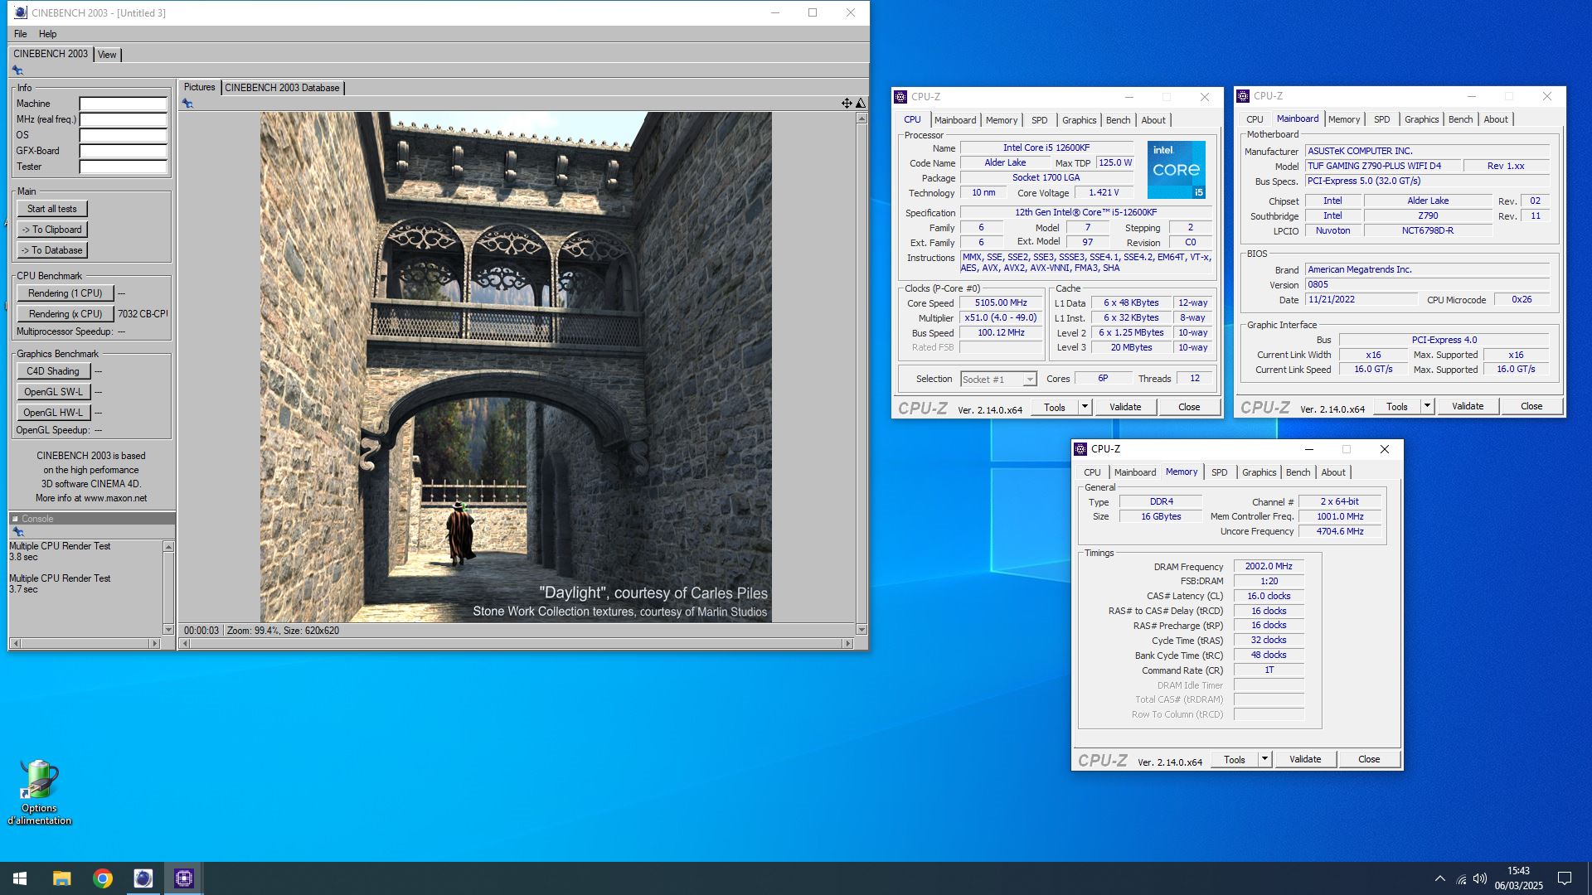Image resolution: width=1592 pixels, height=895 pixels.
Task: Open the network status tray icon
Action: 1461,879
